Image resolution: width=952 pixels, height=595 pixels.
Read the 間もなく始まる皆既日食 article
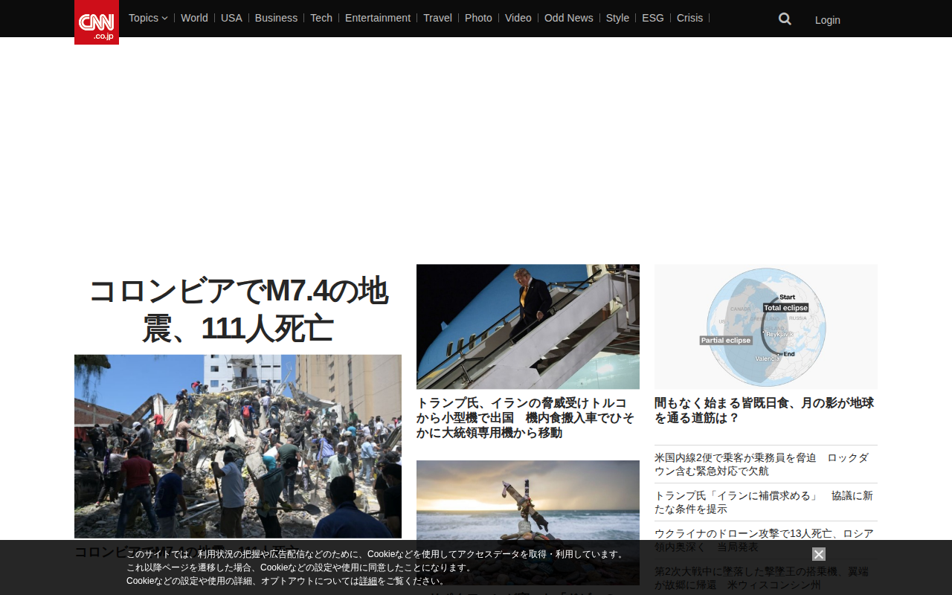coord(764,411)
